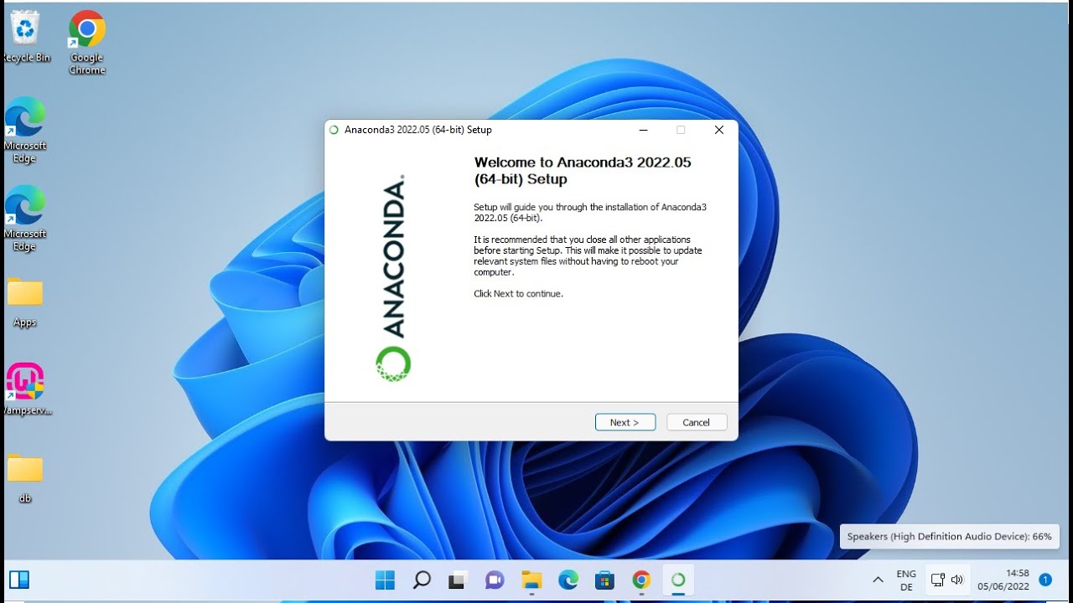Launch Google Chrome from taskbar
Viewport: 1073px width, 603px height.
coord(641,580)
